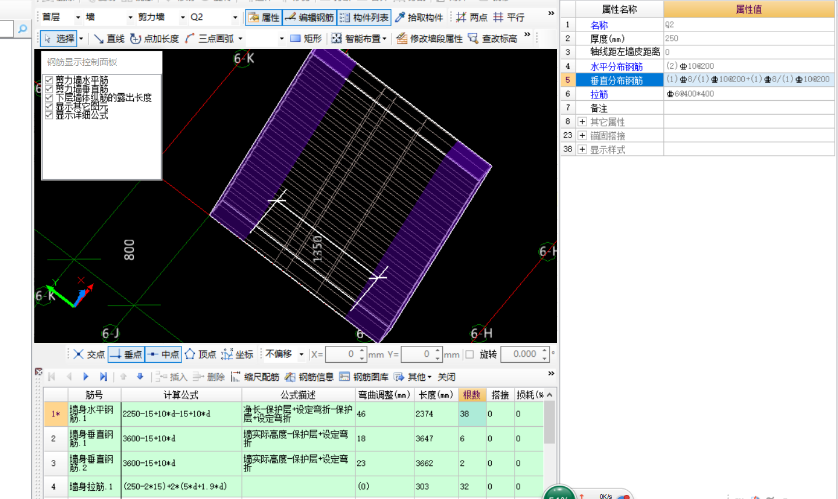The image size is (838, 499).
Task: Uncheck 剪力墙垂直筋 display checkbox
Action: [x=49, y=89]
